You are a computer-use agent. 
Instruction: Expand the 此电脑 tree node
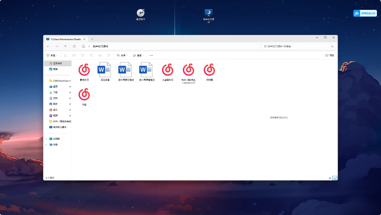[46, 139]
